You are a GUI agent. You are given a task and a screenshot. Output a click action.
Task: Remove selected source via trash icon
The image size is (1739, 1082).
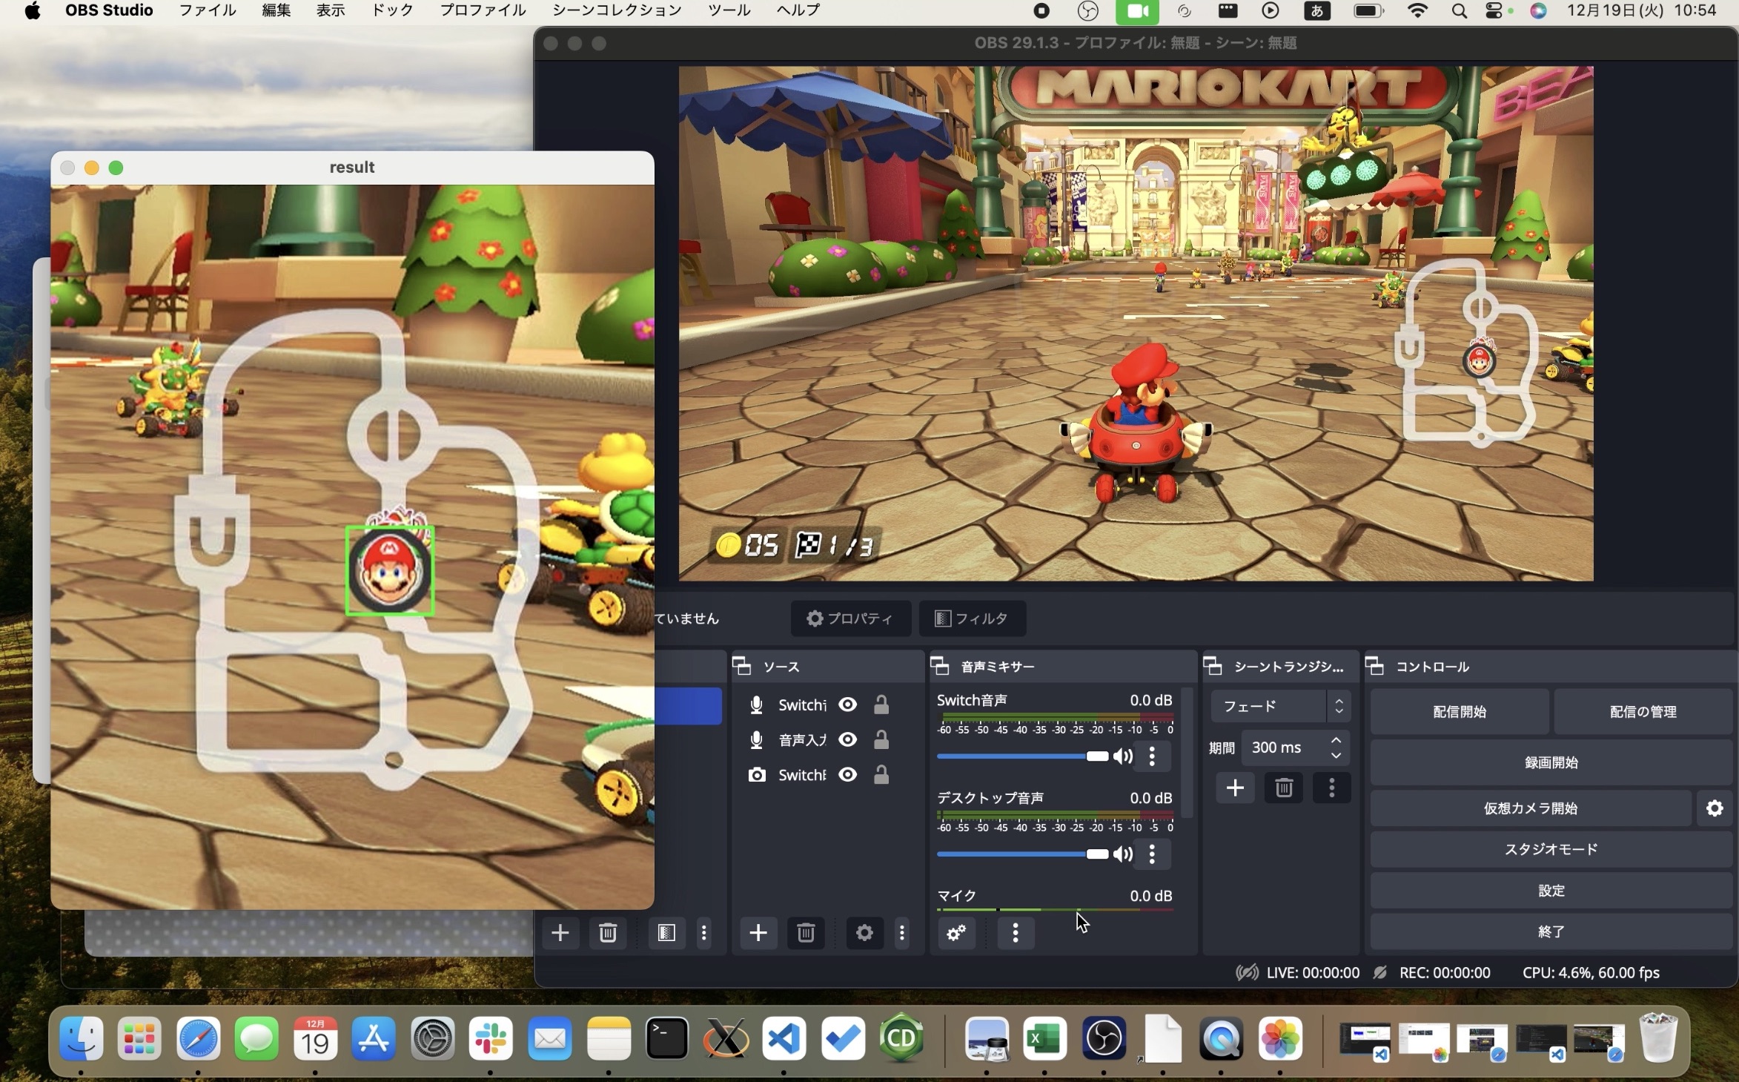pyautogui.click(x=806, y=933)
